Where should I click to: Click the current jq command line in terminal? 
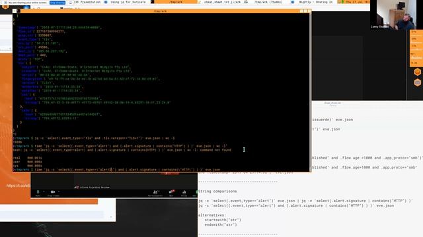[117, 170]
